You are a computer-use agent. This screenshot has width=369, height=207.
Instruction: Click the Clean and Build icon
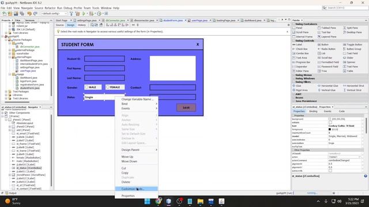tap(77, 14)
